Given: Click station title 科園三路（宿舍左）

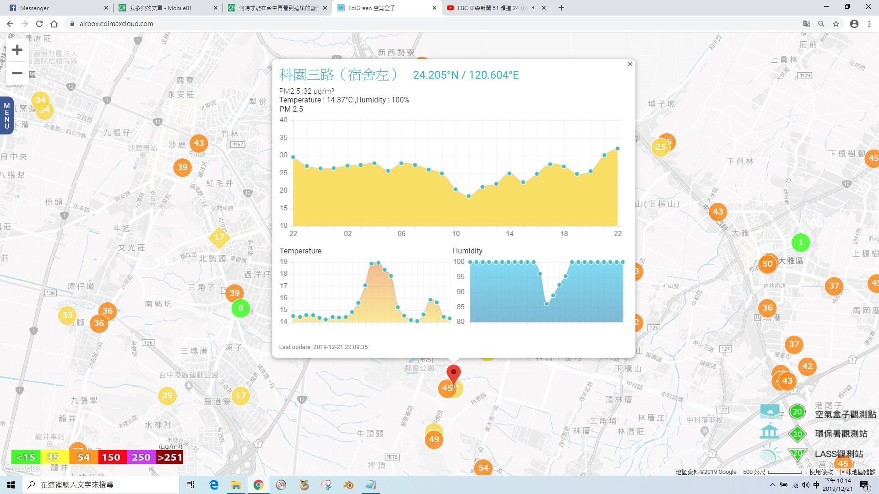Looking at the screenshot, I should click(339, 75).
